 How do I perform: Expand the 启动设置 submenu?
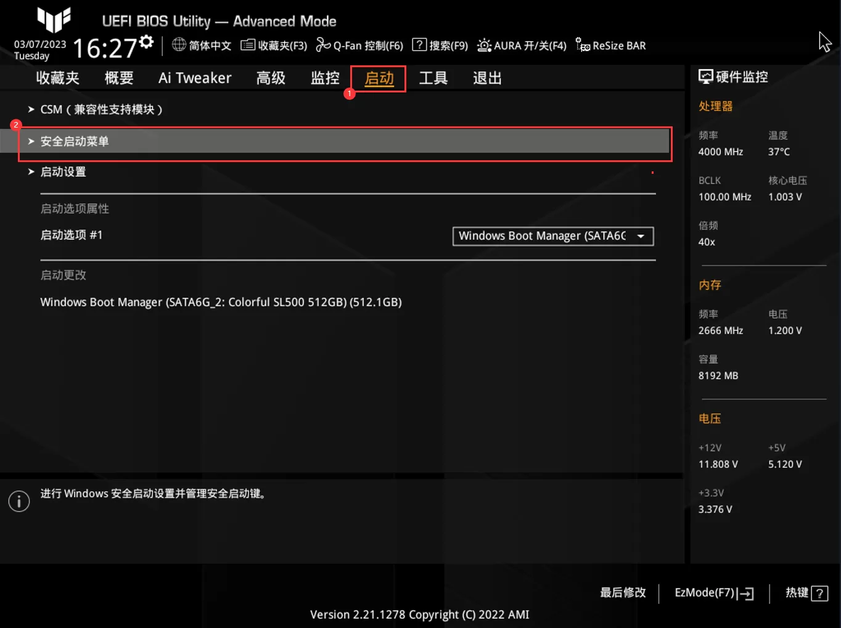[63, 172]
